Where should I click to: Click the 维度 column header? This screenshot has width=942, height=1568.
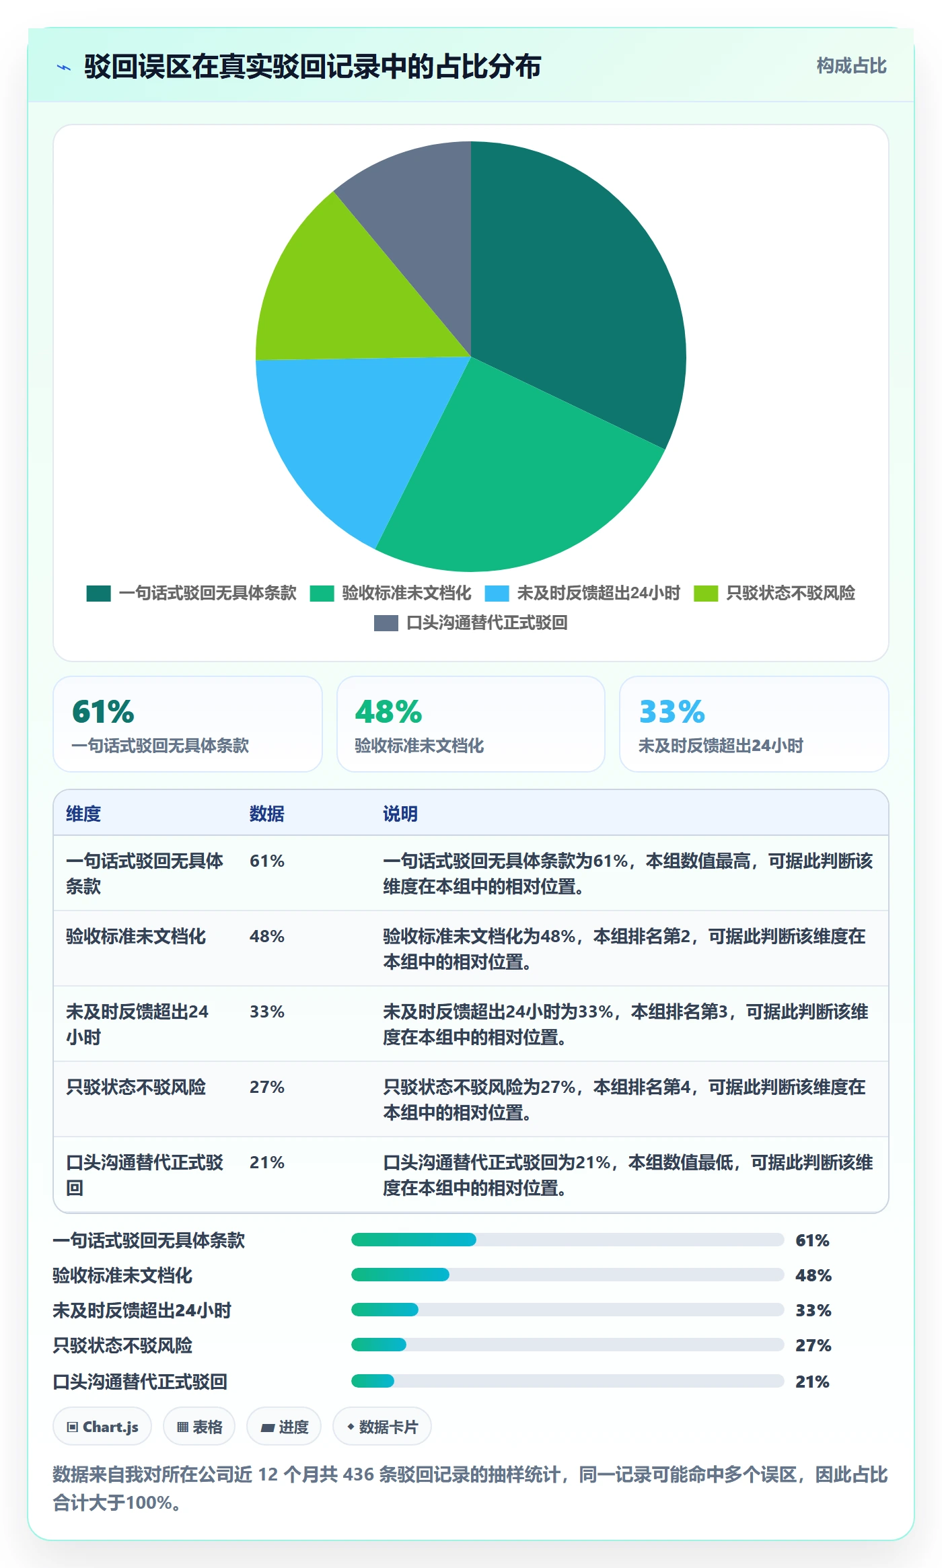pyautogui.click(x=83, y=814)
